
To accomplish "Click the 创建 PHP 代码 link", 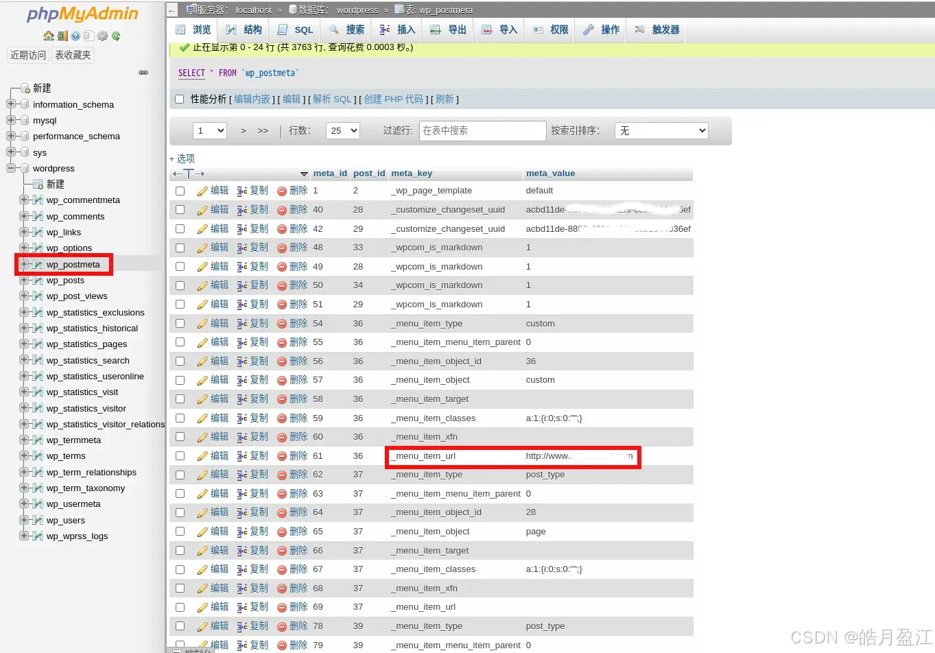I will pyautogui.click(x=393, y=99).
